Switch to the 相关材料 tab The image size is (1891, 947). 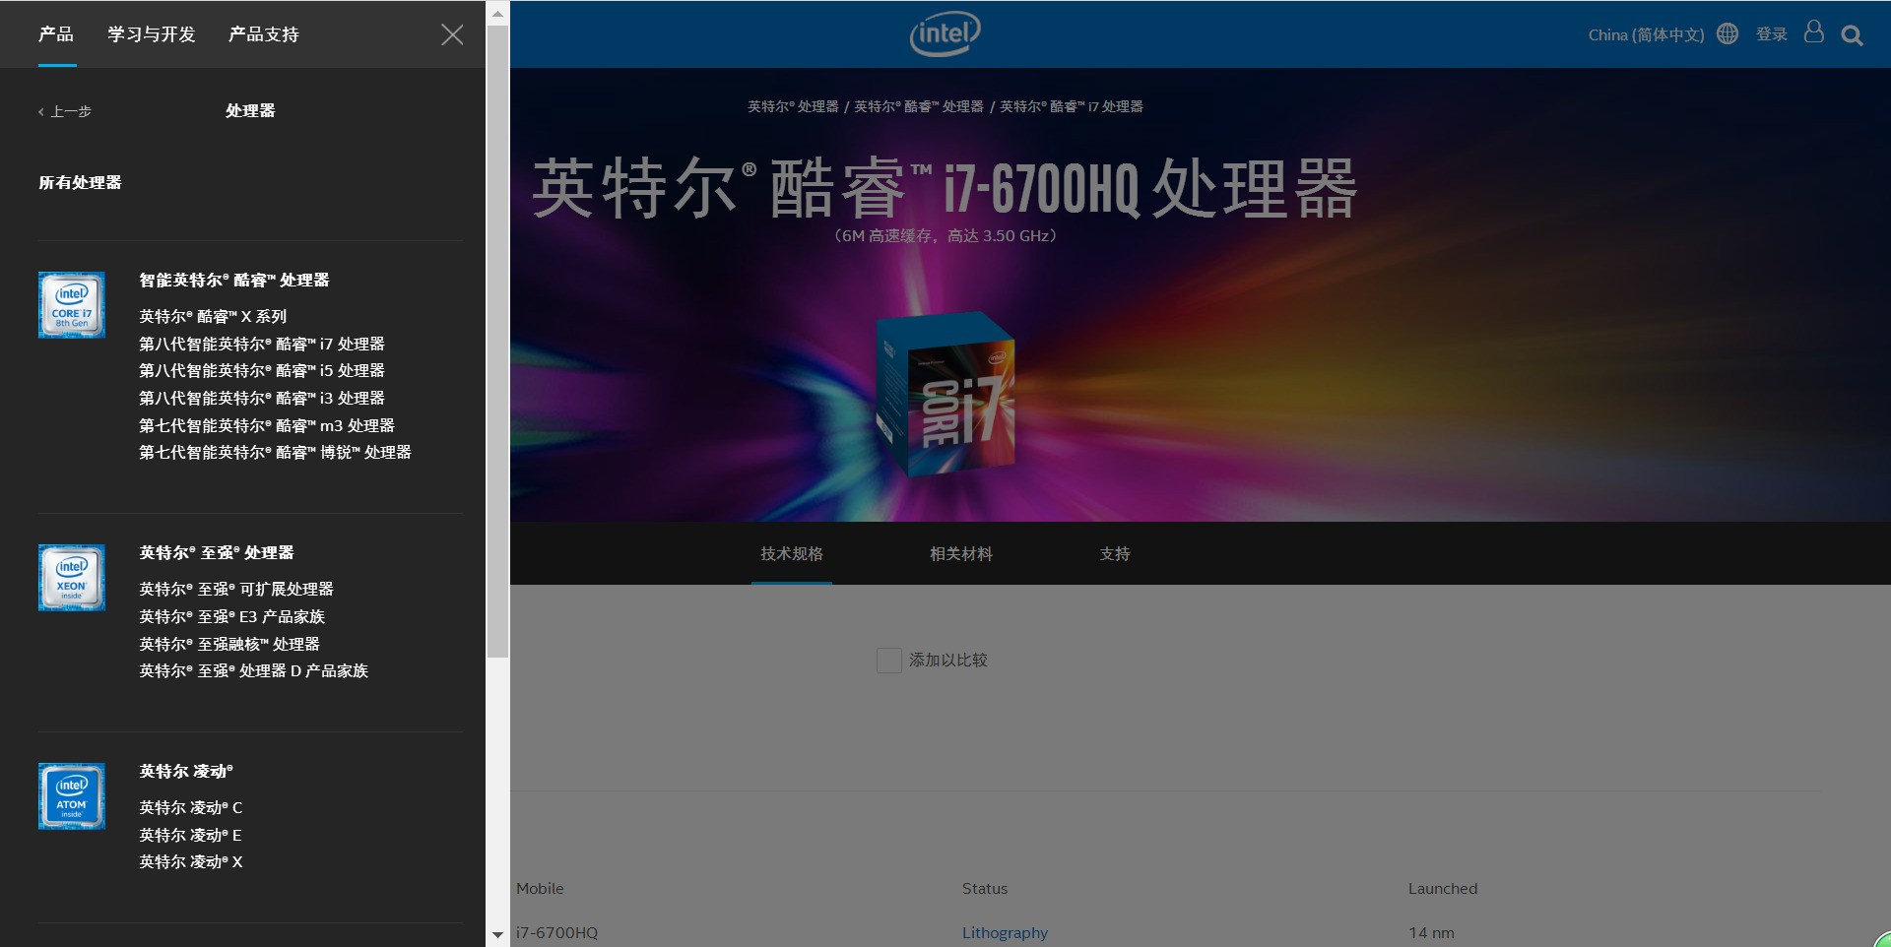pos(961,554)
